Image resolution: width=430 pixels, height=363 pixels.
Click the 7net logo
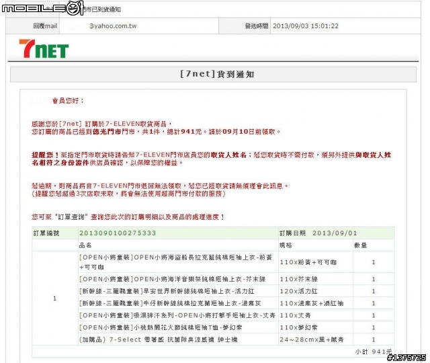click(x=44, y=49)
